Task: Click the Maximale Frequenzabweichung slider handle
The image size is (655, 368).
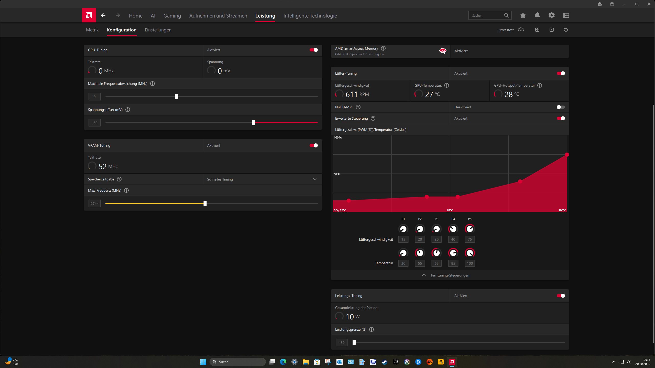Action: (x=177, y=97)
